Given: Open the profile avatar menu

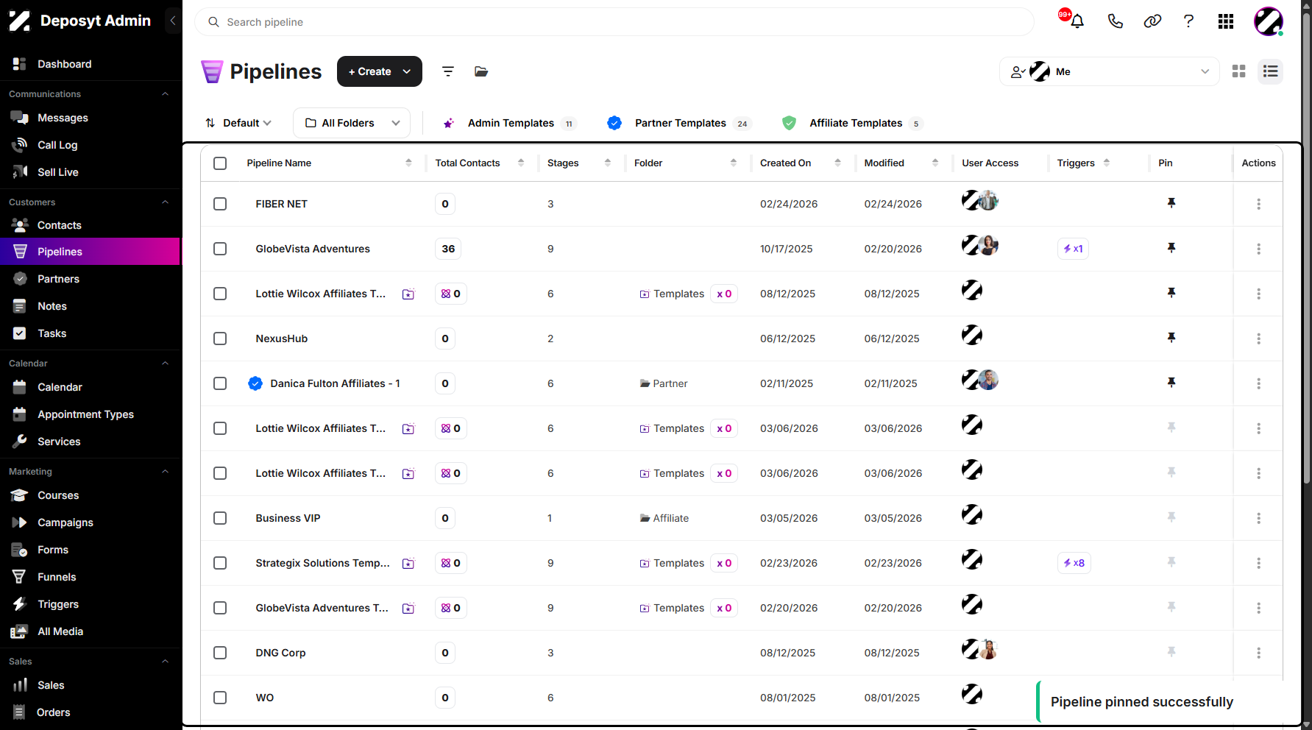Looking at the screenshot, I should pyautogui.click(x=1269, y=21).
